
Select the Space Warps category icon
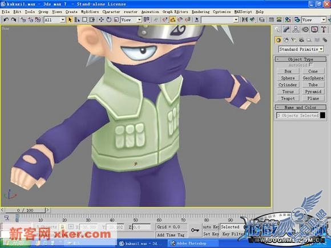[317, 40]
